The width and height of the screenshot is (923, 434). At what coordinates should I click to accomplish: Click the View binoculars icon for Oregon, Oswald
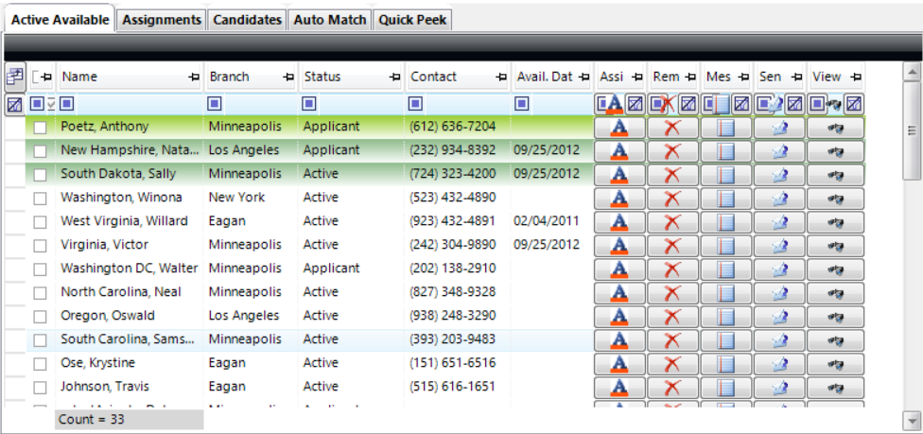835,316
